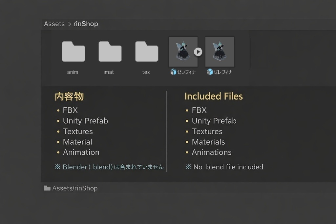Click Textures under Included Files
Screen dimensions: 336x224
tap(207, 131)
